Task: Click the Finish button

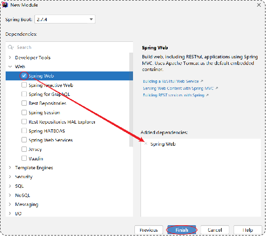Action: pos(182,230)
